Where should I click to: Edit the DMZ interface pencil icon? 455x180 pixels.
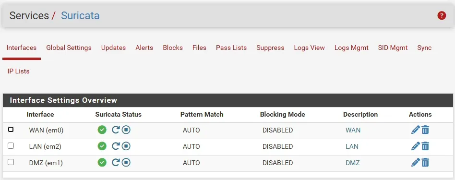tap(416, 162)
